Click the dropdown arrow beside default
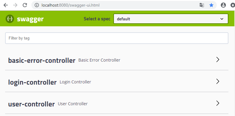 [x=222, y=19]
